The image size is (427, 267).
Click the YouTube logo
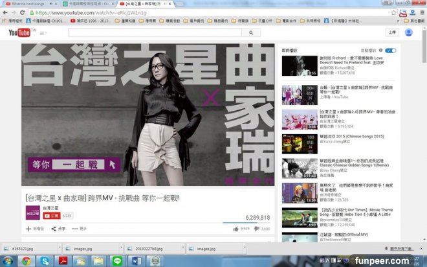click(x=16, y=32)
